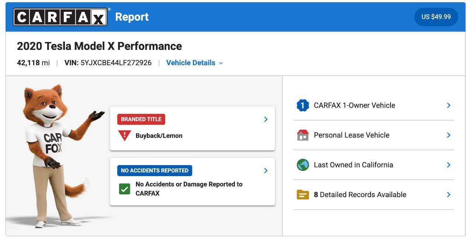Select the Buyback/Lemon text
This screenshot has width=472, height=241.
click(159, 136)
